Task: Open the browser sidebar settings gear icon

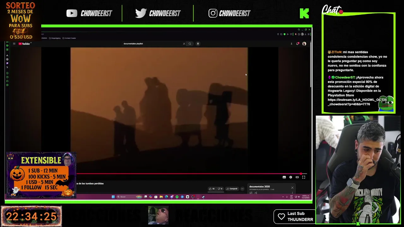Action: click(x=7, y=85)
